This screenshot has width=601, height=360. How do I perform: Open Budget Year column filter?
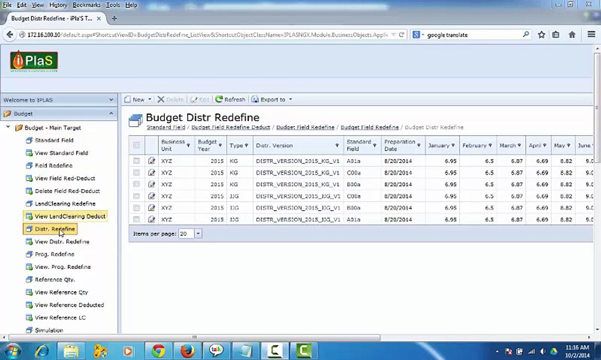[x=220, y=145]
